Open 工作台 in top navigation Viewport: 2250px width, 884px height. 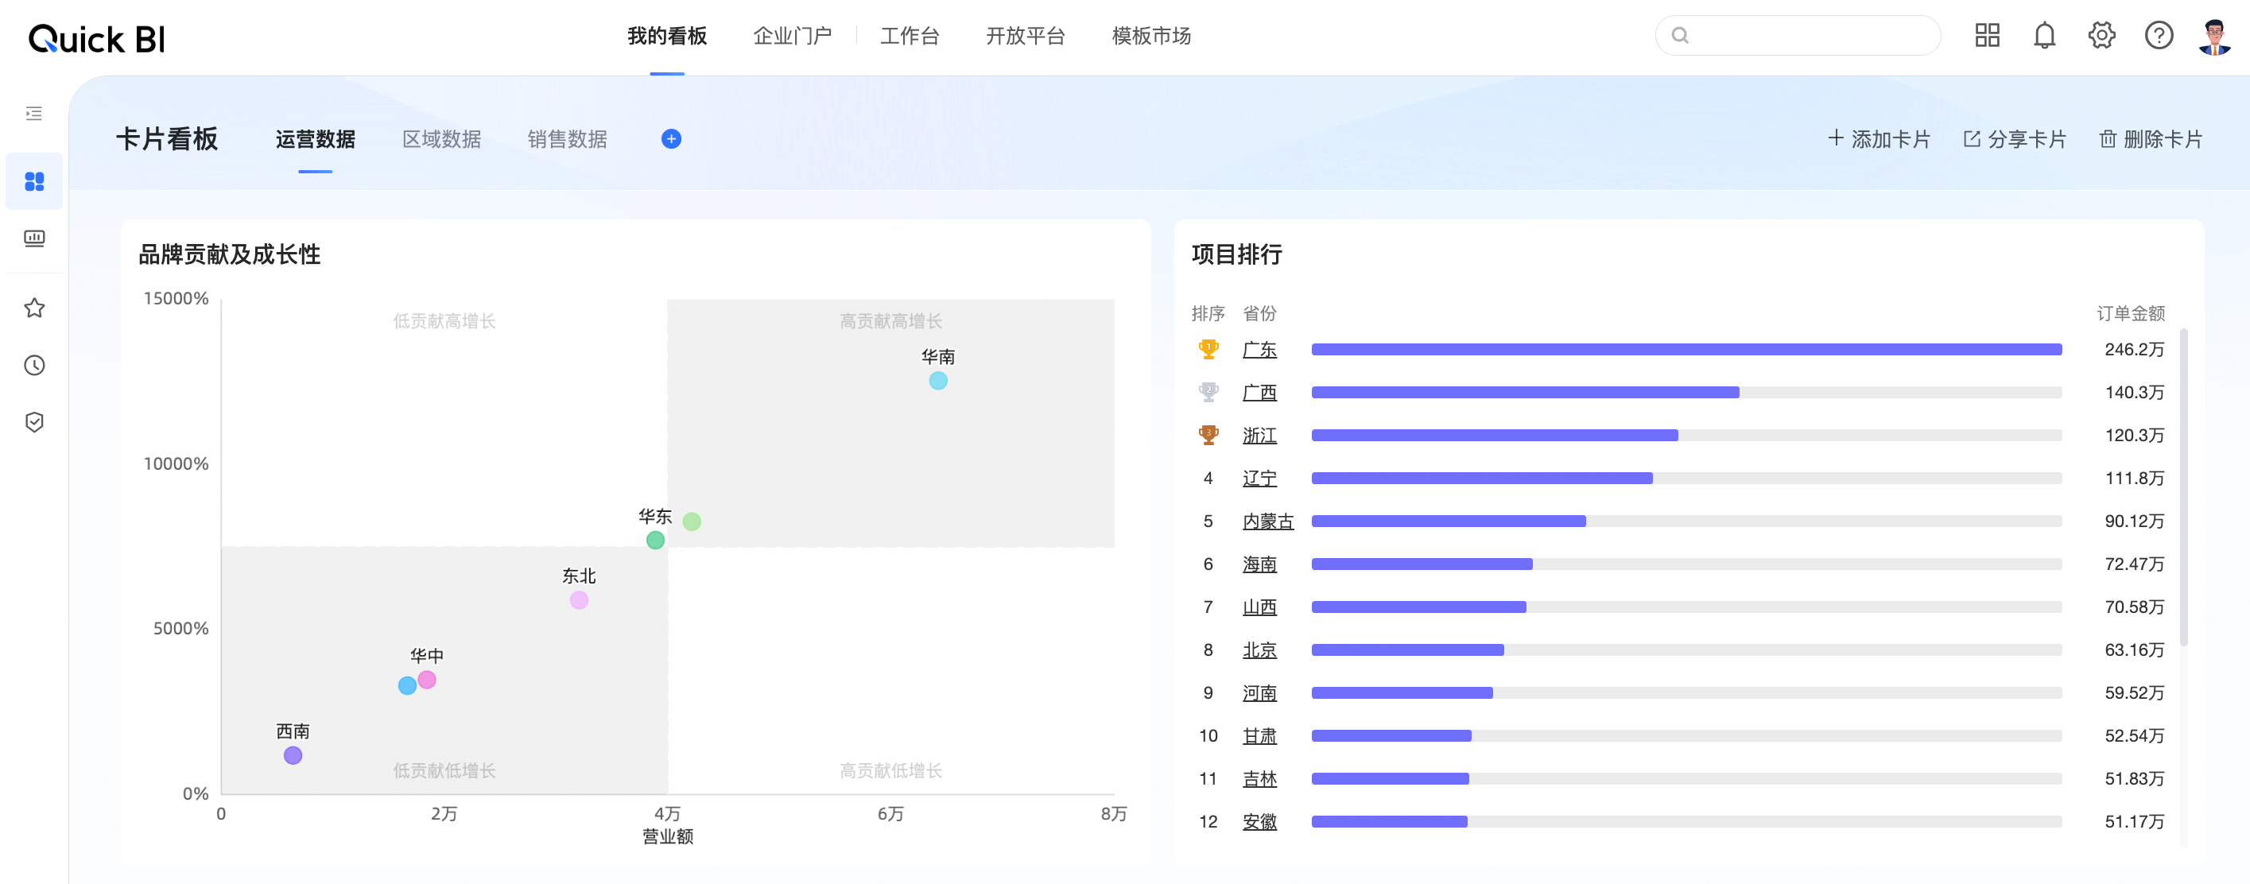[x=910, y=36]
